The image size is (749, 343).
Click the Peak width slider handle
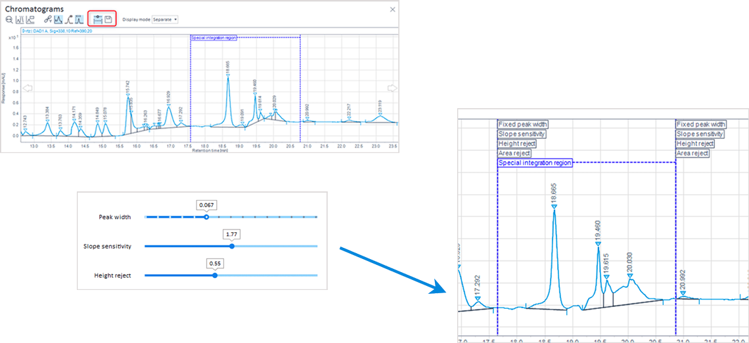tap(206, 216)
